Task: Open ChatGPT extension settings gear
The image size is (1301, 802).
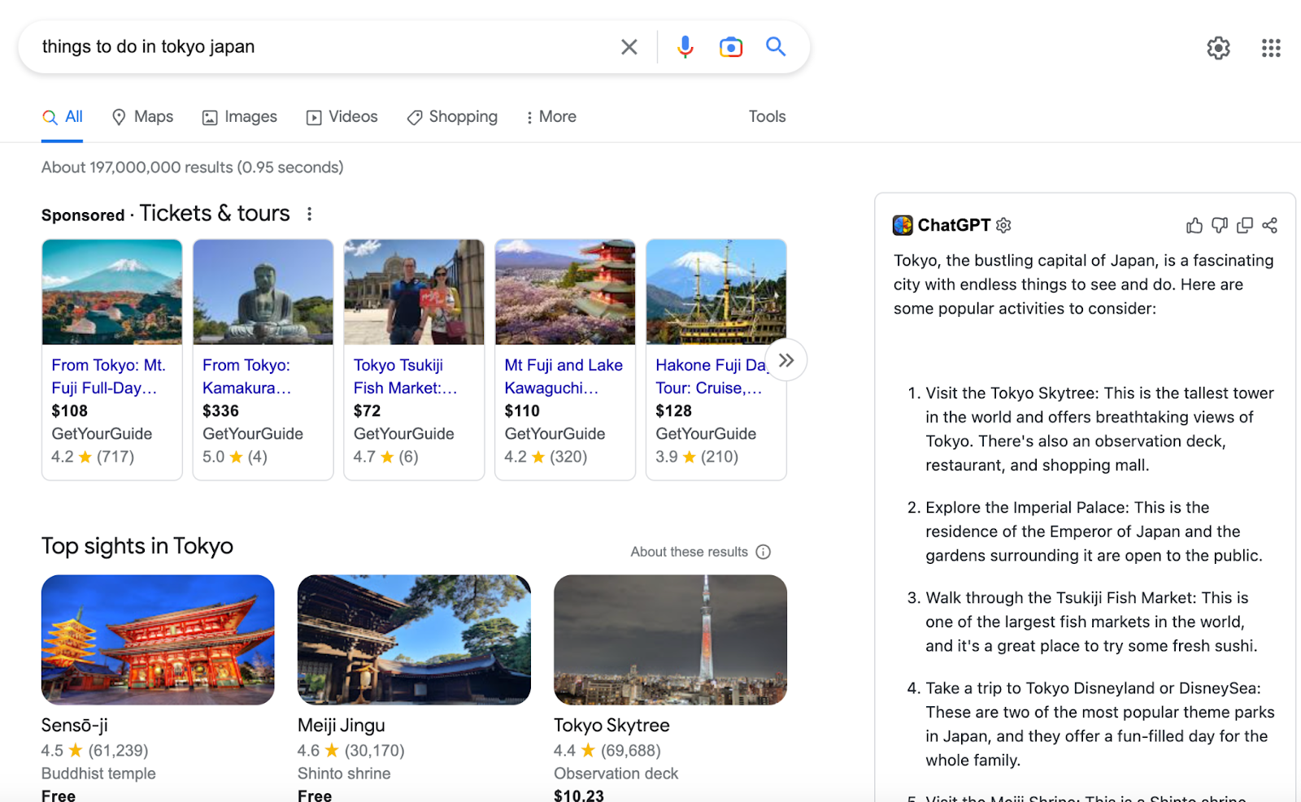Action: click(1003, 225)
